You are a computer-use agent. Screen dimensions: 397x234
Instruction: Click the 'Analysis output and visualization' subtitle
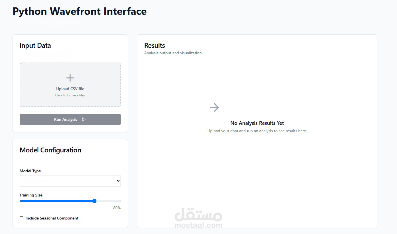click(x=173, y=53)
